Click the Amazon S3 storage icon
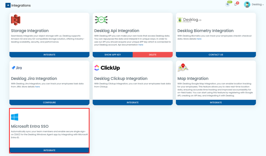Viewport: 266px width, 156px height. click(x=16, y=20)
